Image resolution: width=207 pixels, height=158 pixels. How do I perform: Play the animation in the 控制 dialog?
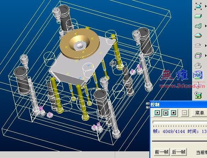coord(157,113)
